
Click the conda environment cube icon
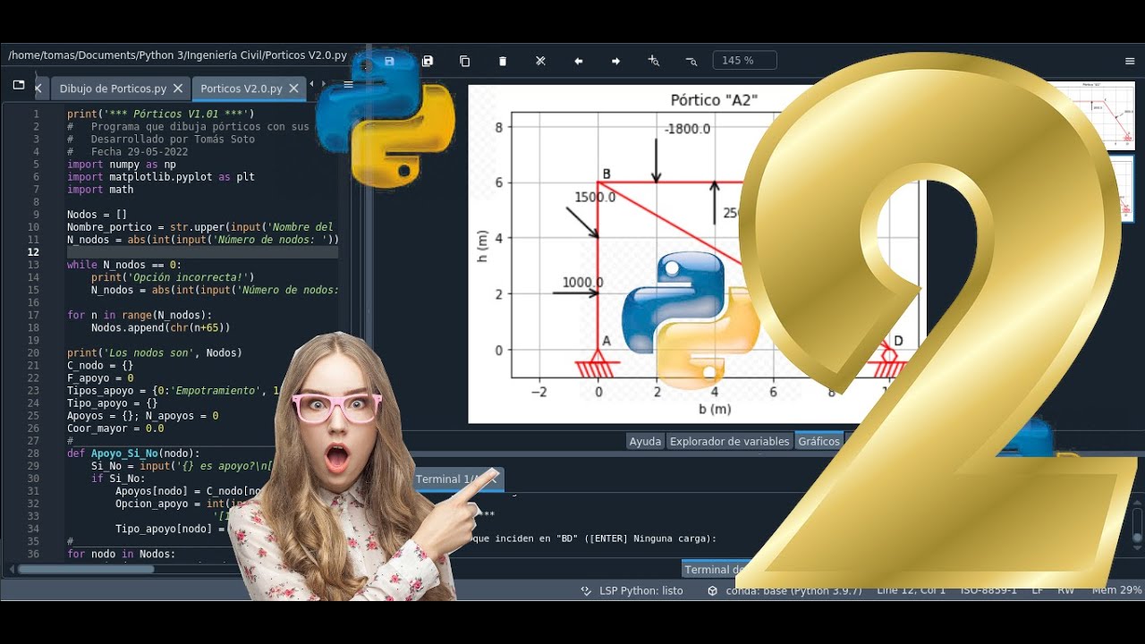(713, 590)
